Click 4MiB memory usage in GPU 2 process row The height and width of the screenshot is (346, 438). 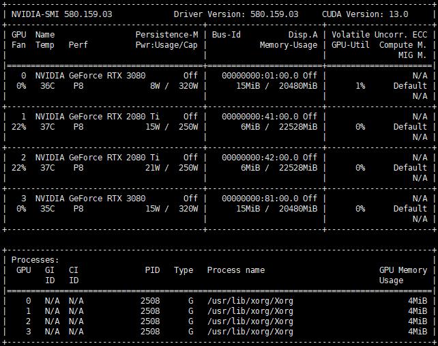[418, 321]
